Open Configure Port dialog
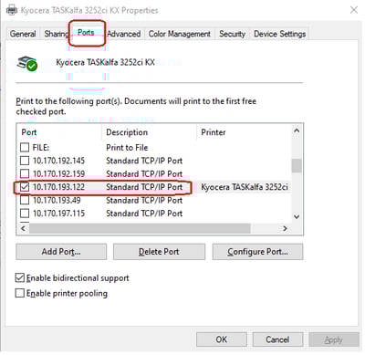This screenshot has height=355, width=365. [257, 252]
